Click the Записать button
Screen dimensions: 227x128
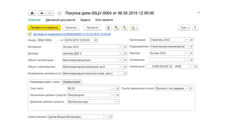[71, 28]
